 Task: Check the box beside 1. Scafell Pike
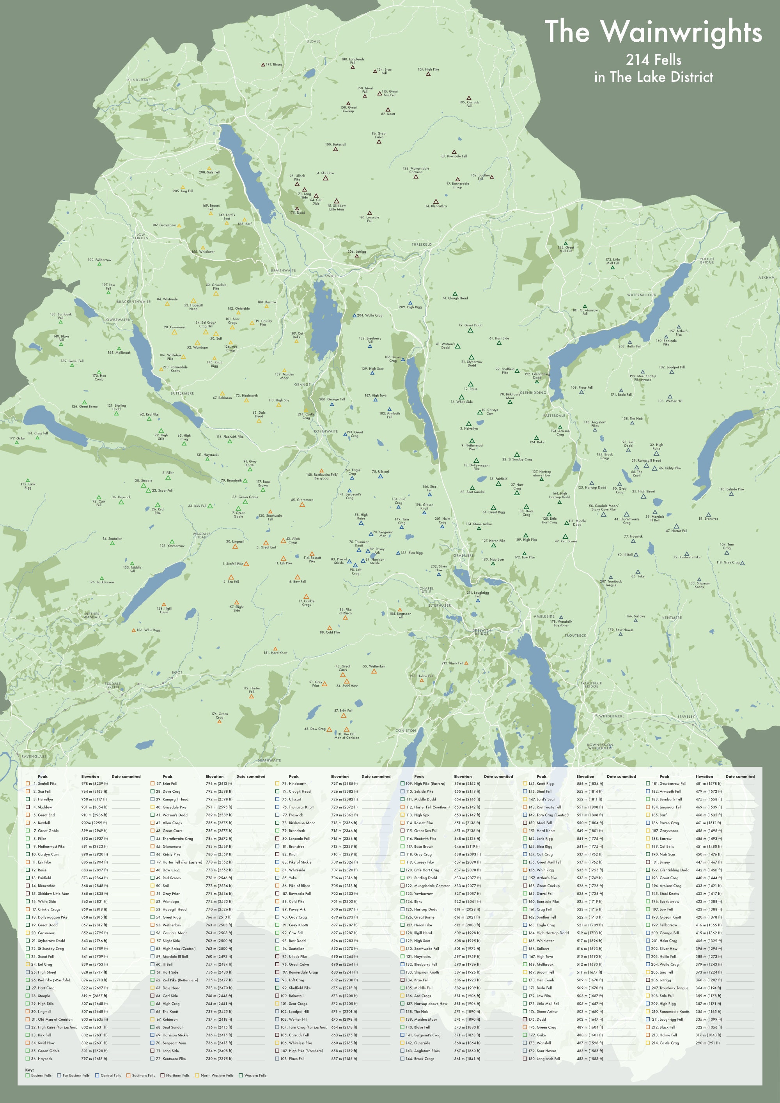pyautogui.click(x=28, y=784)
